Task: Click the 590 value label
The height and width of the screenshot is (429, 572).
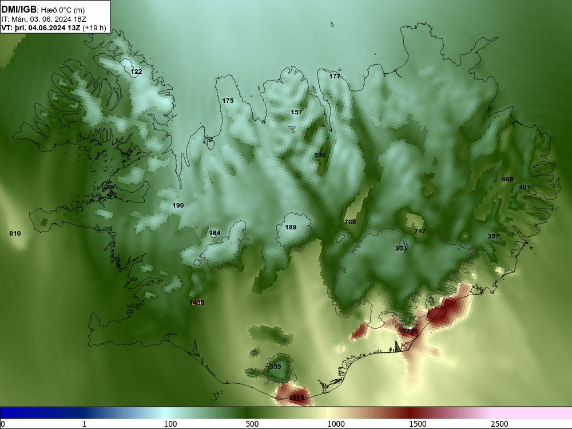Action: pos(320,155)
